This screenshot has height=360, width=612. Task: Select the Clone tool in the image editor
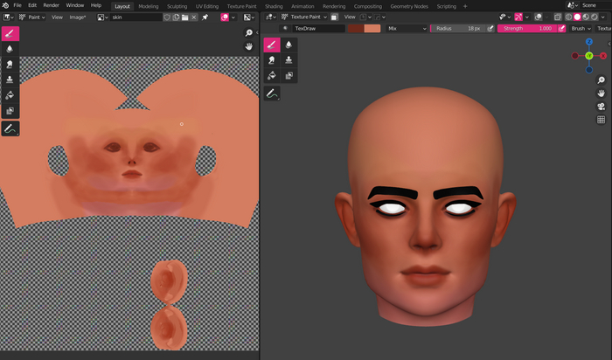10,80
